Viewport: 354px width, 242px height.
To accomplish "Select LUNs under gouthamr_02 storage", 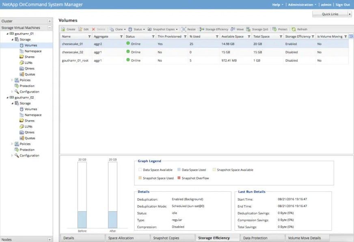I will (x=28, y=127).
